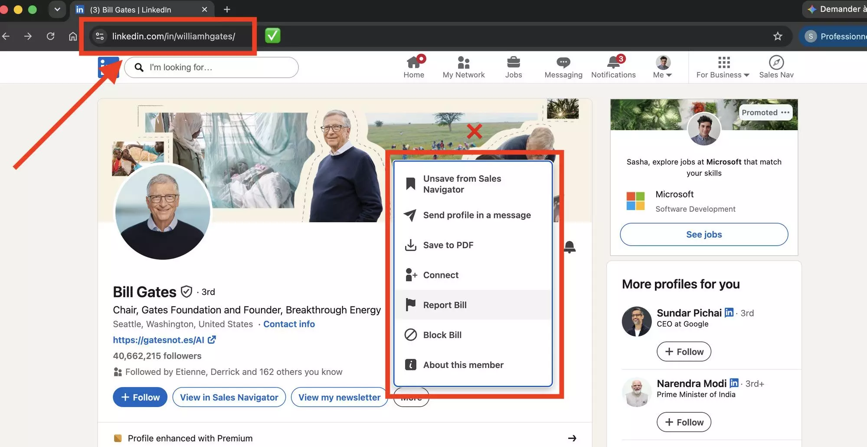Image resolution: width=867 pixels, height=447 pixels.
Task: Click Bill Gates verification shield badge
Action: [186, 292]
